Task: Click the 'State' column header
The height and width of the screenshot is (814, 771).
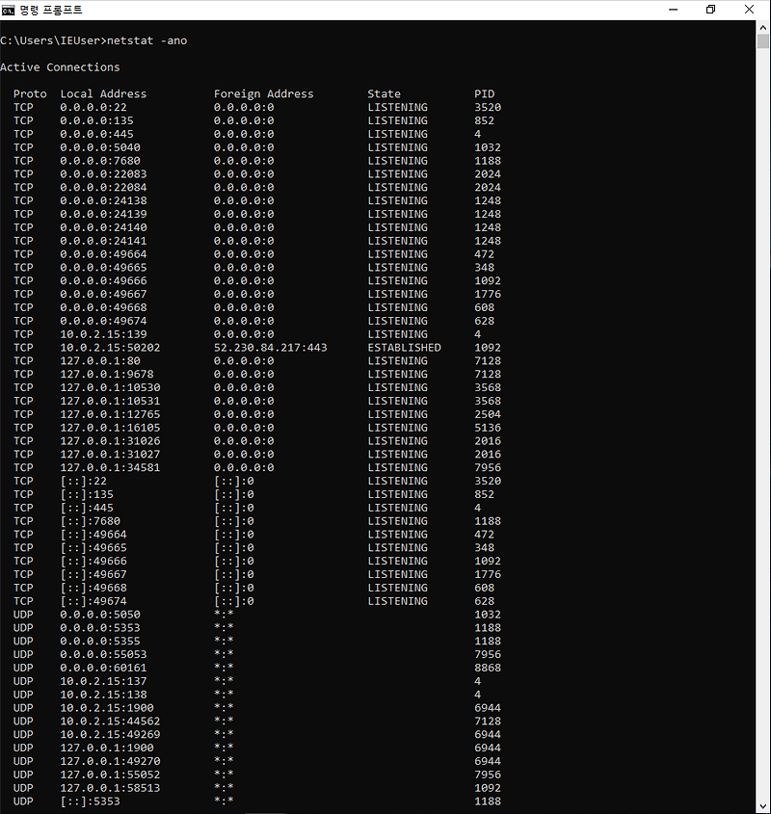Action: (384, 94)
